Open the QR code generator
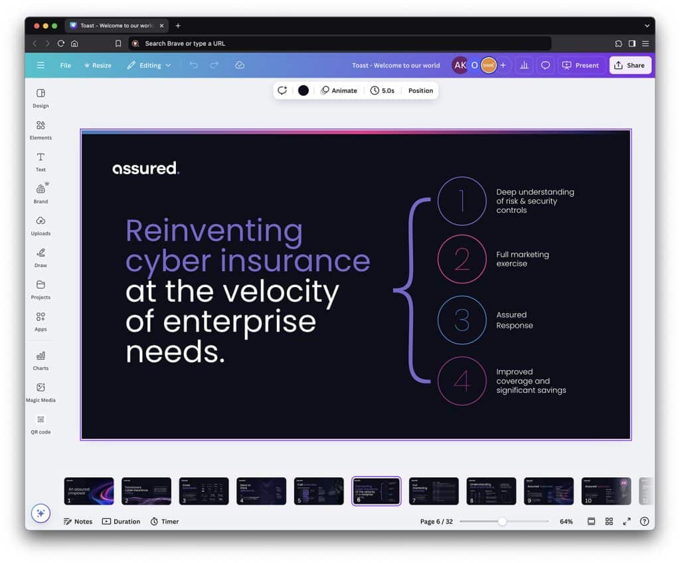 (x=41, y=423)
